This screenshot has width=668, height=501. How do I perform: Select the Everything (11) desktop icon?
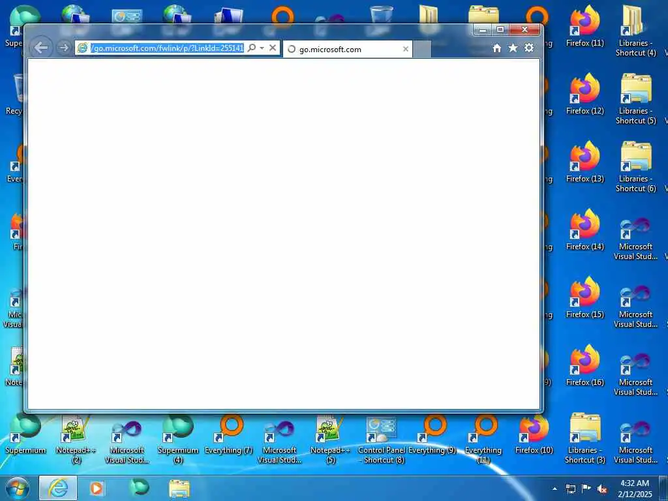pos(483,438)
